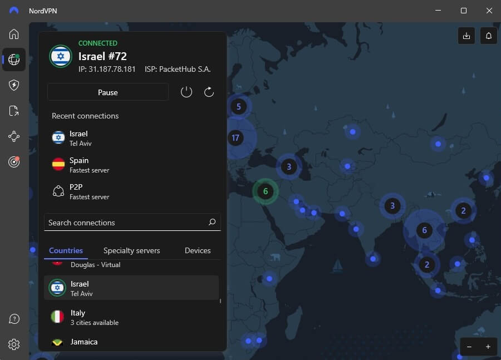Click the Search connections field
Image resolution: width=501 pixels, height=360 pixels.
132,223
